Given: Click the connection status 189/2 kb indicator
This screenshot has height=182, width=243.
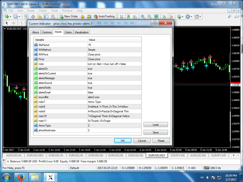Looking at the screenshot, I should point(212,168).
